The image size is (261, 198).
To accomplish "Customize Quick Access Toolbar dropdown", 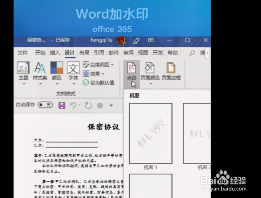I will [111, 105].
